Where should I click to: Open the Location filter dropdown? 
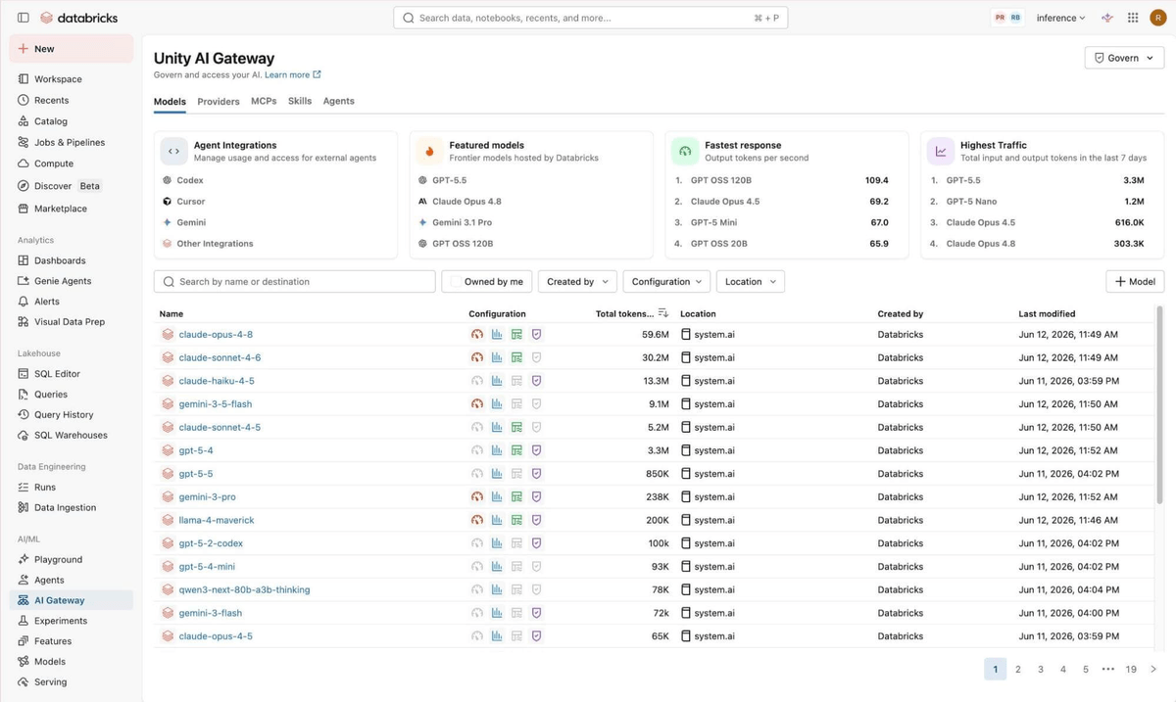coord(750,282)
